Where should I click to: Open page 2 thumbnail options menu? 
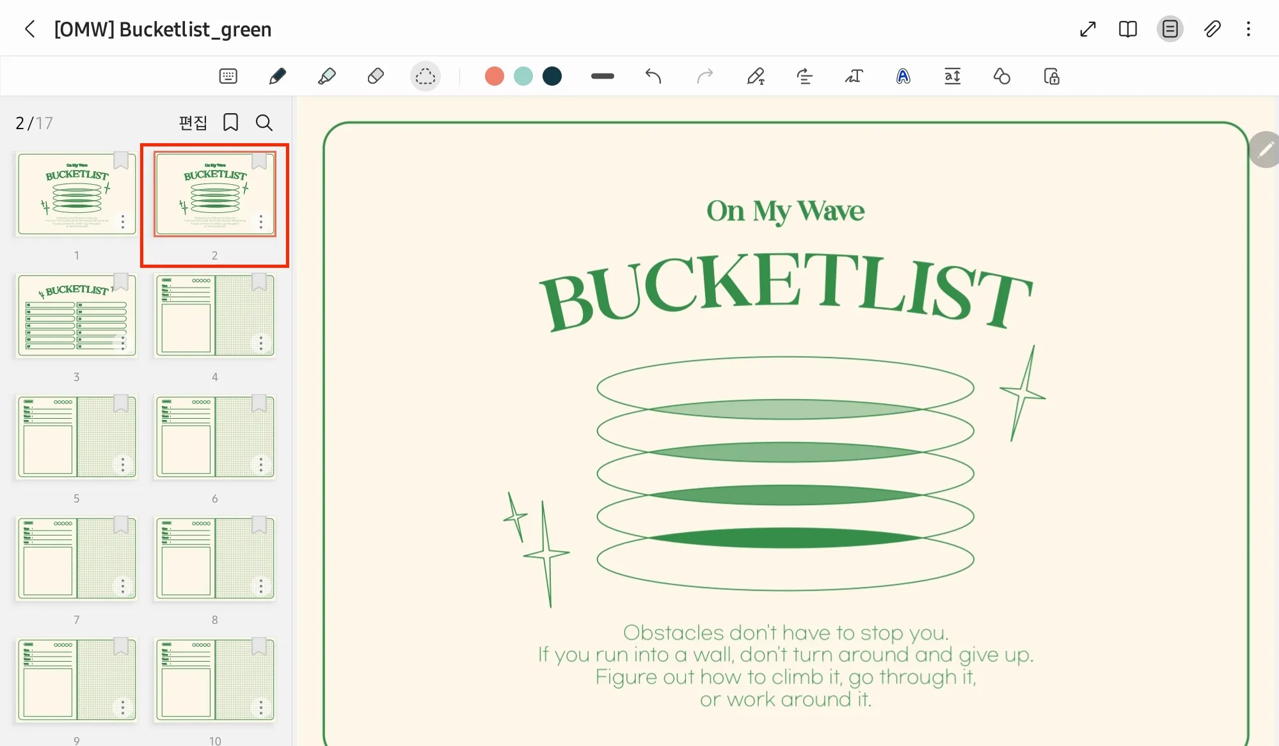point(260,222)
